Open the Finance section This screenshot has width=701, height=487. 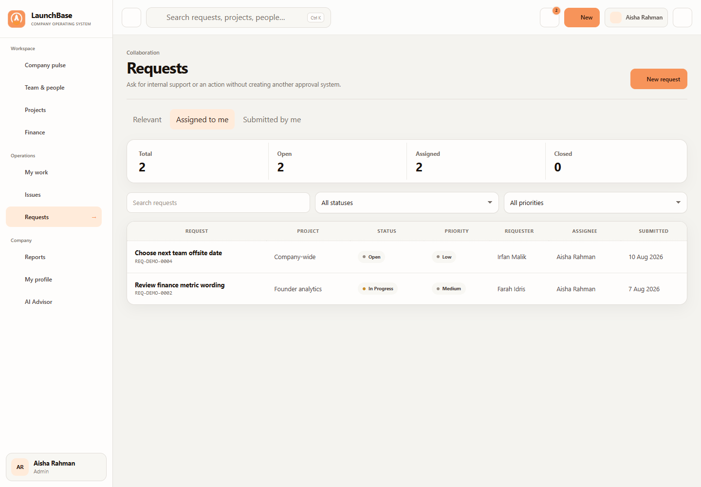click(x=54, y=132)
